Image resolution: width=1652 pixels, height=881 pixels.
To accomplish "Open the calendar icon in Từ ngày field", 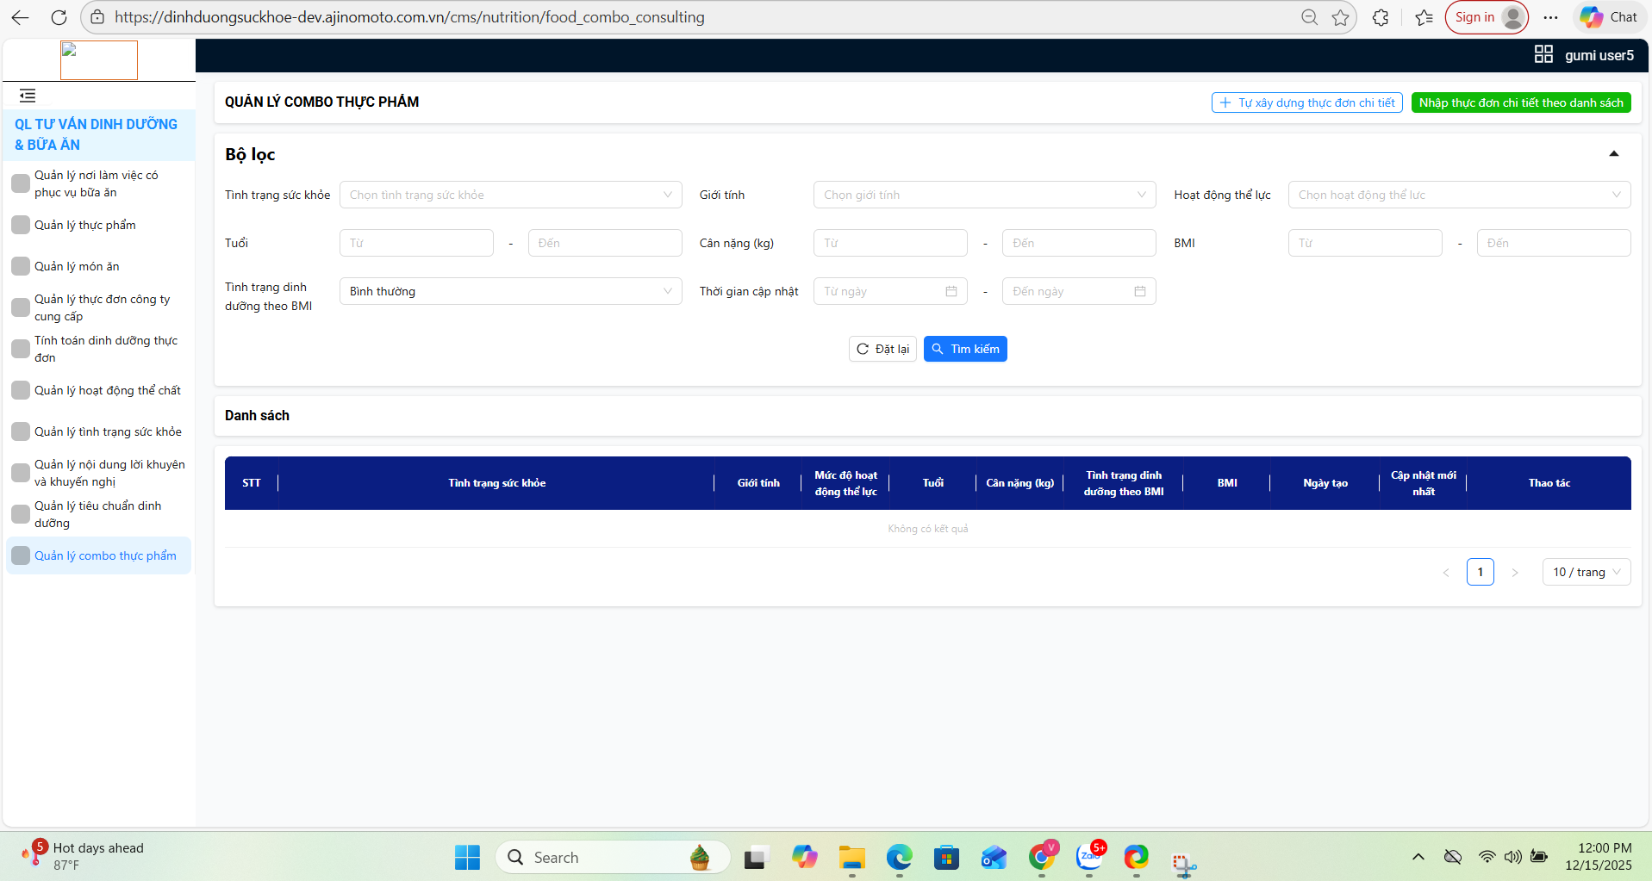I will click(951, 291).
